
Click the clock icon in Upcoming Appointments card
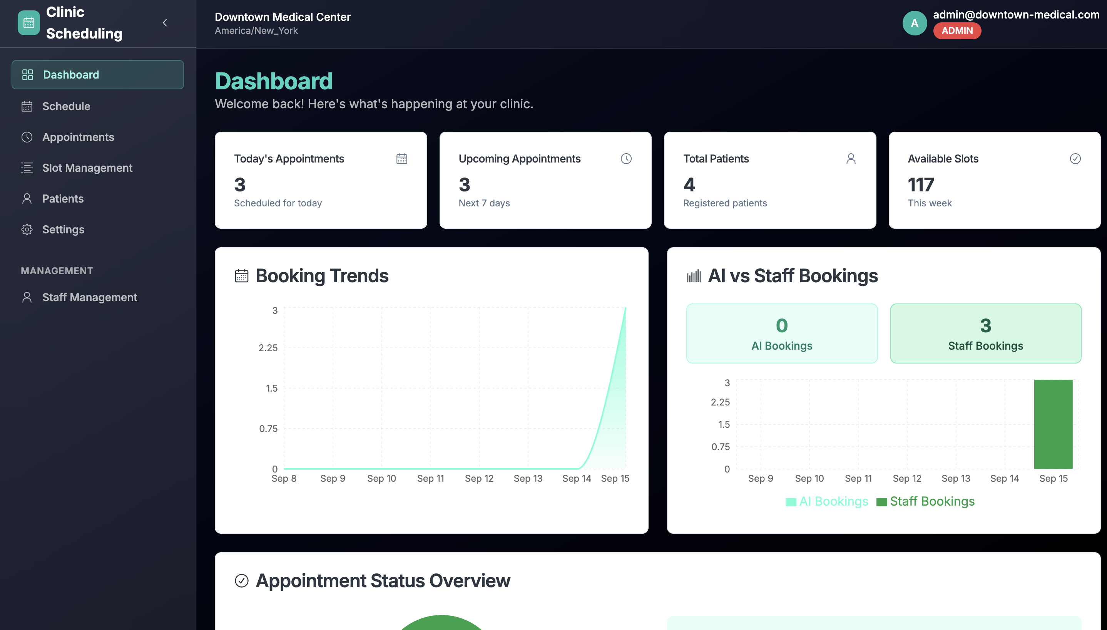626,159
